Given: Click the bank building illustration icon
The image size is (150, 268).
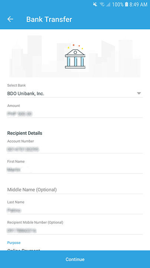Looking at the screenshot, I should click(x=75, y=57).
